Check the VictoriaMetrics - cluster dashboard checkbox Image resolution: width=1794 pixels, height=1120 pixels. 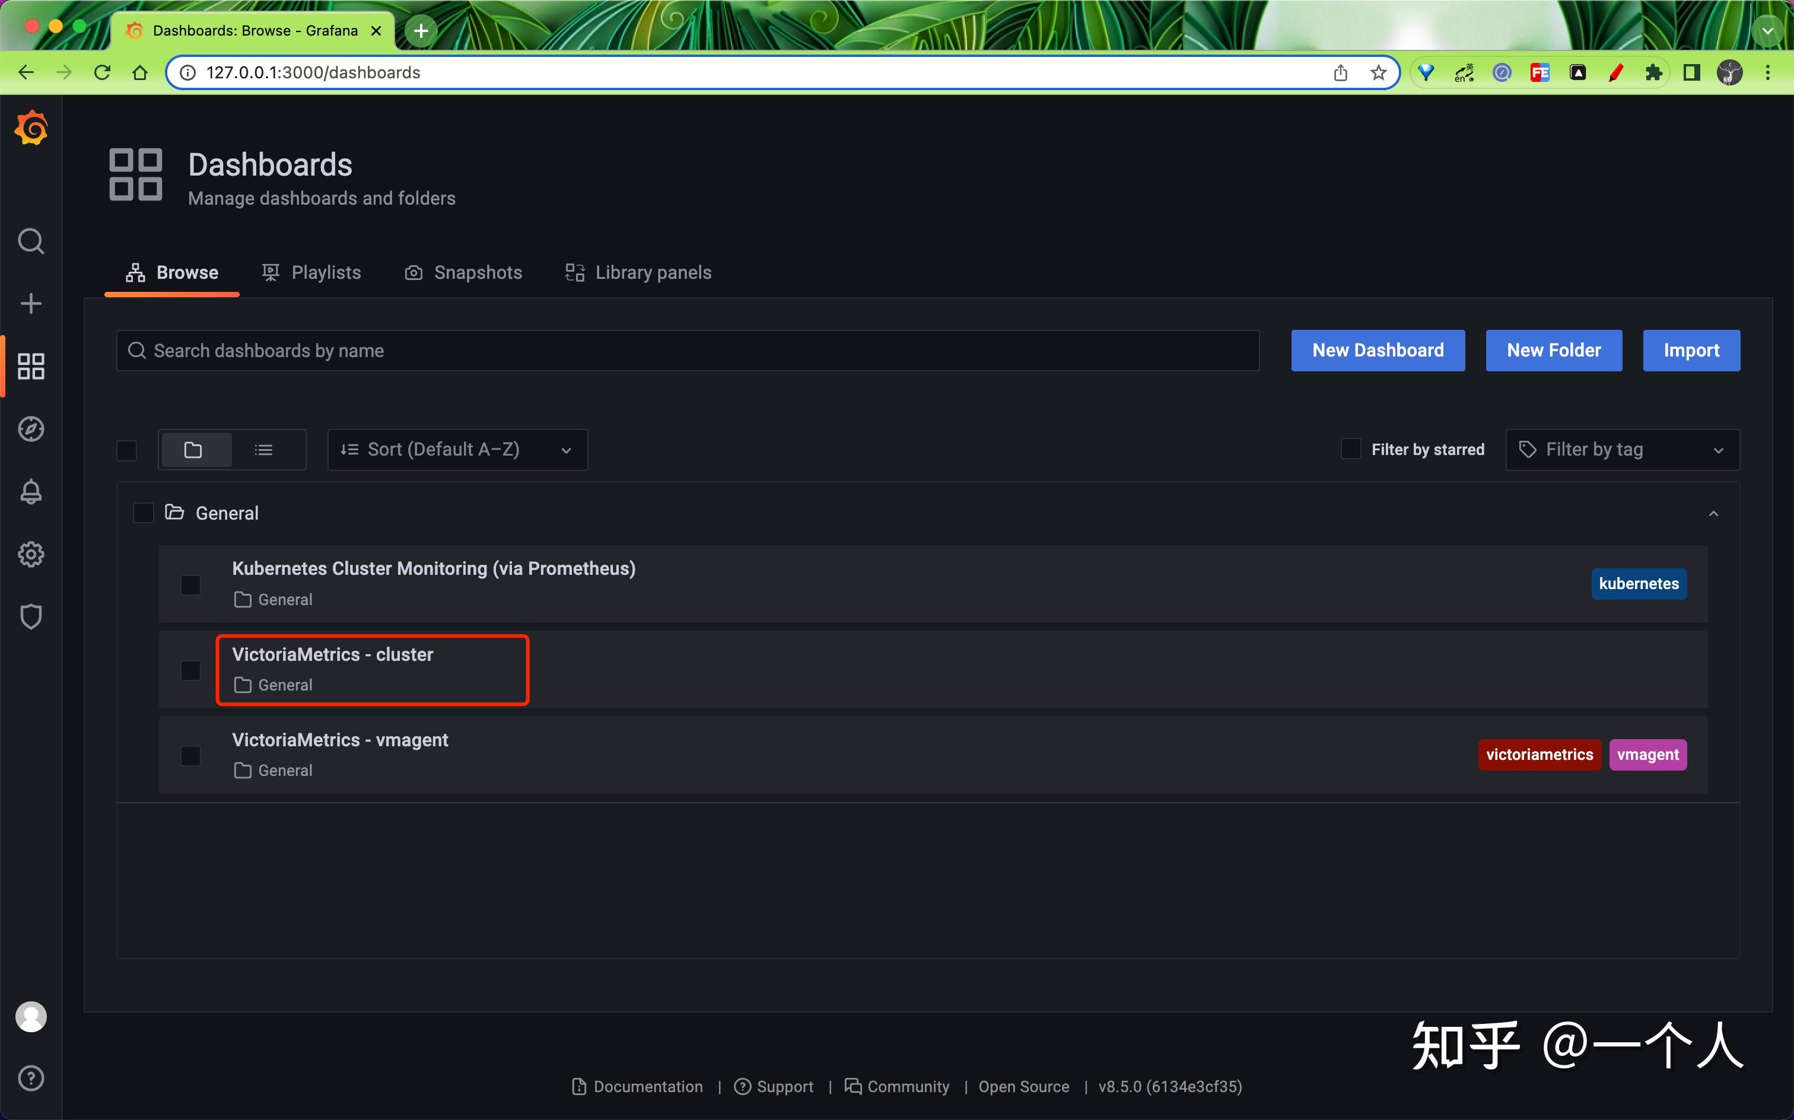191,670
